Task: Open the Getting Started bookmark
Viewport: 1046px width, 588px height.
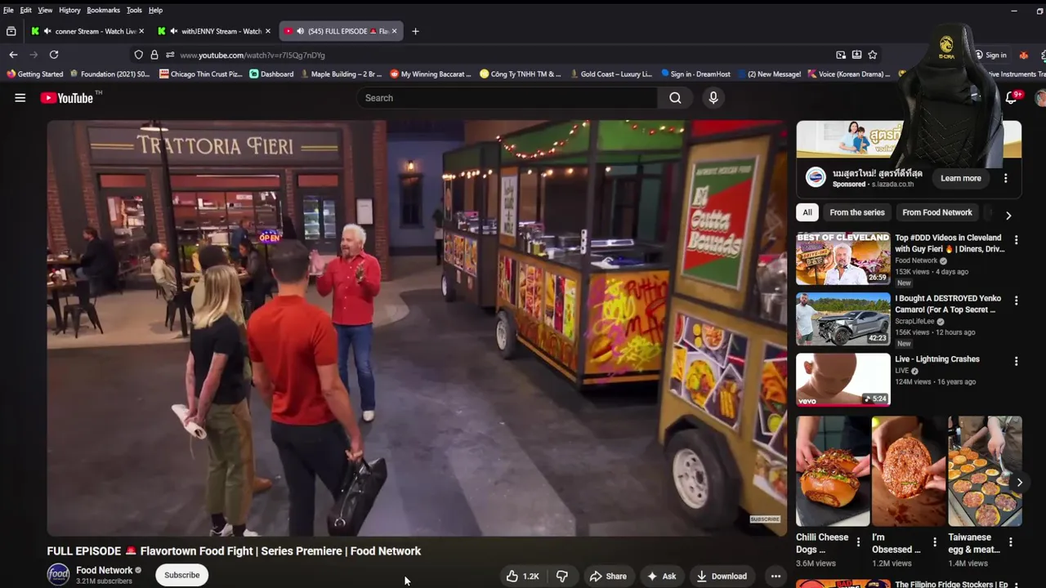Action: [x=34, y=74]
